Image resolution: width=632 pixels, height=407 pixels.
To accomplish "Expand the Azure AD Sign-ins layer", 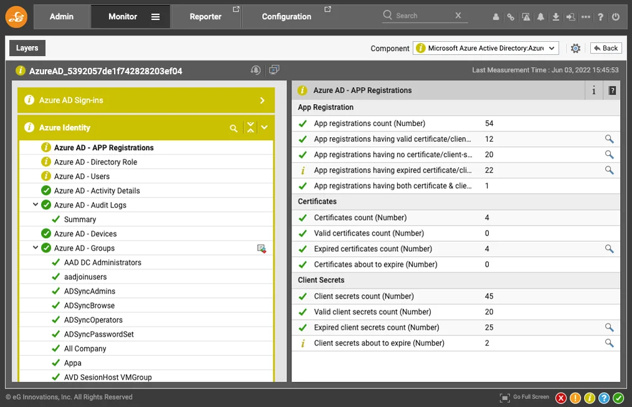I will coord(262,100).
